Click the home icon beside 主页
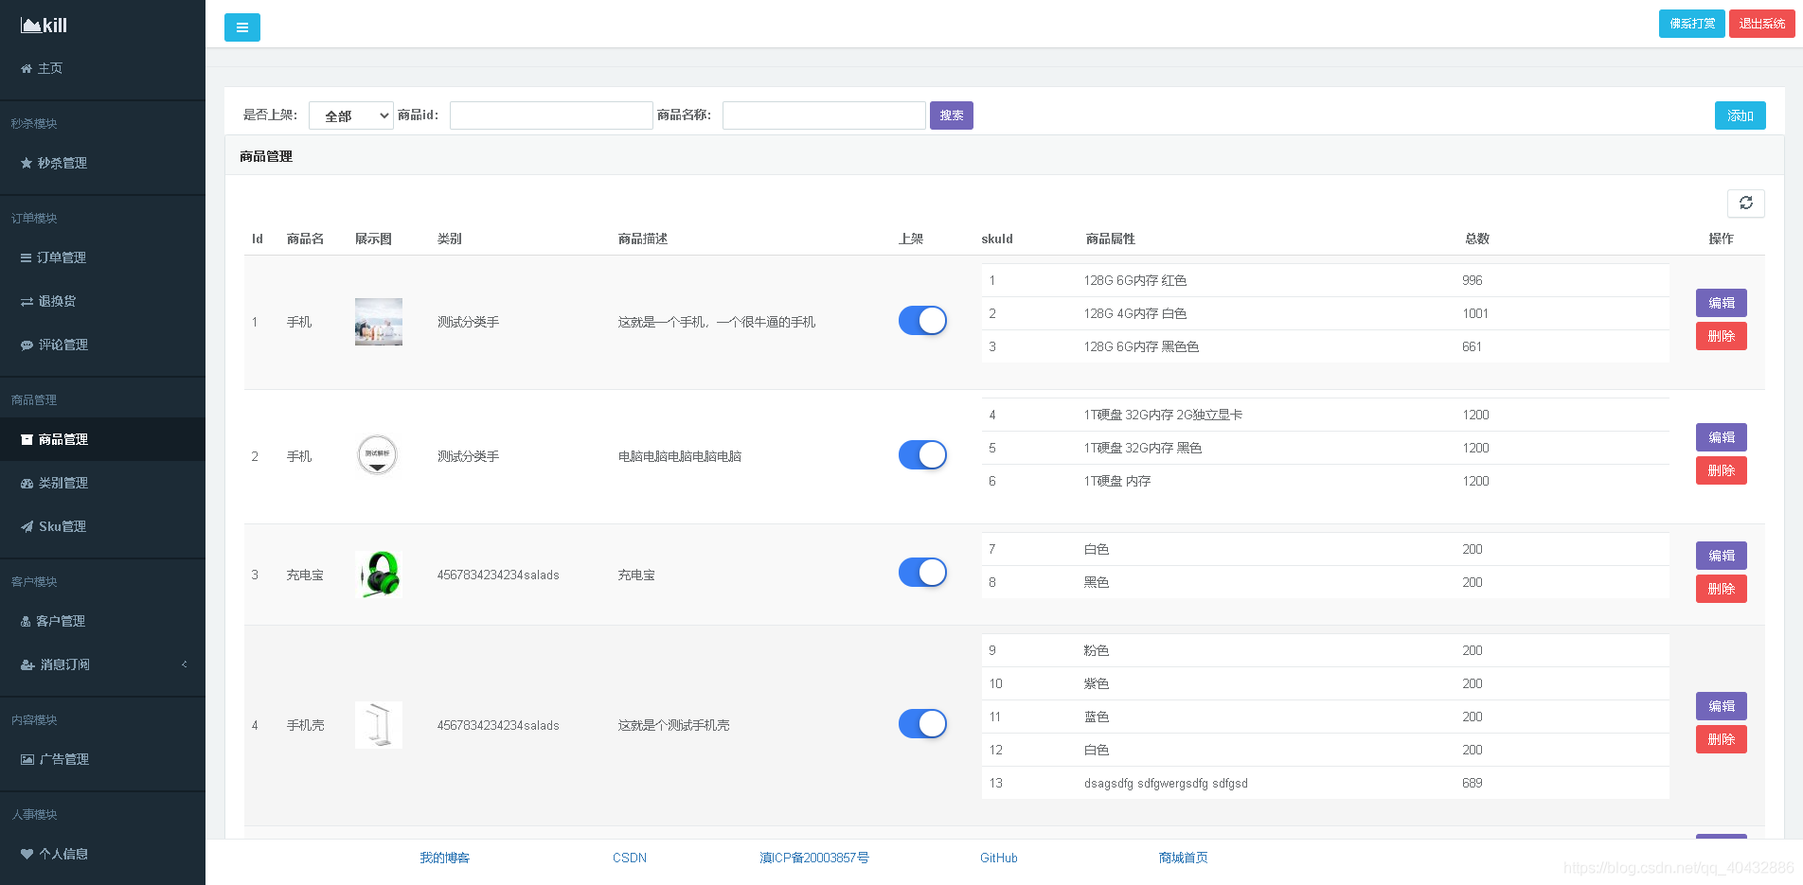Screen dimensions: 1803x885 [27, 68]
